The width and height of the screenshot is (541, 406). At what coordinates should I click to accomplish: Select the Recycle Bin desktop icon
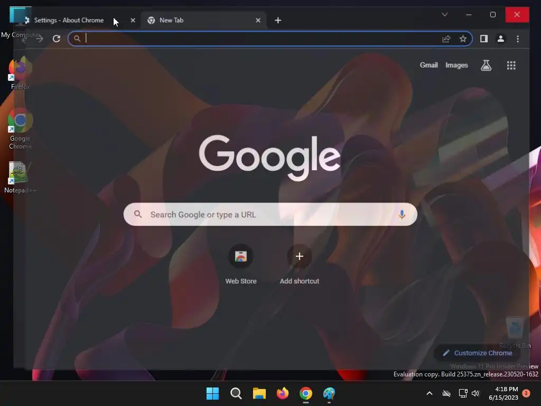515,333
